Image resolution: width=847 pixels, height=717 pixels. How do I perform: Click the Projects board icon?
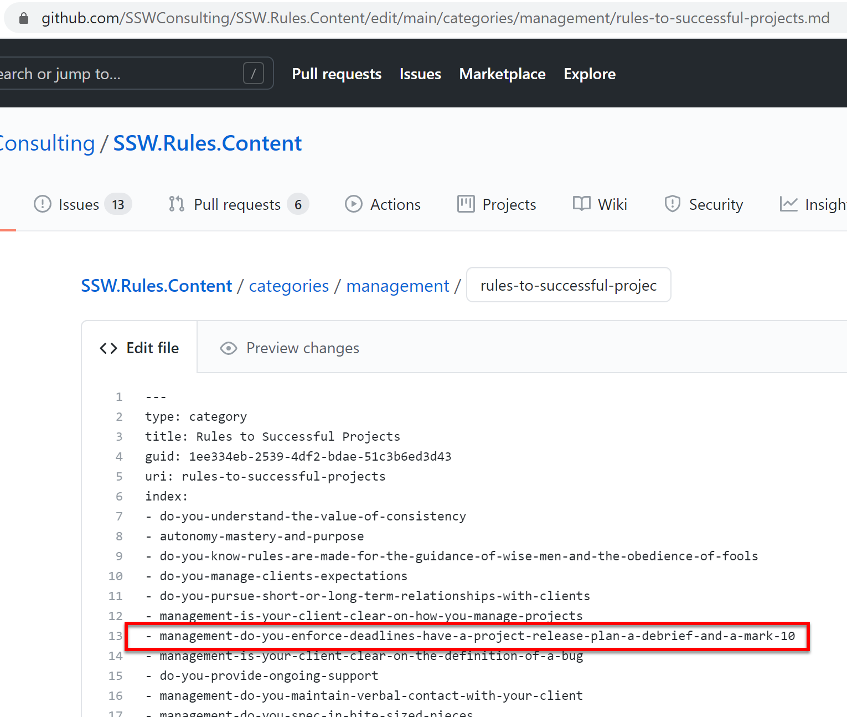[x=466, y=204]
